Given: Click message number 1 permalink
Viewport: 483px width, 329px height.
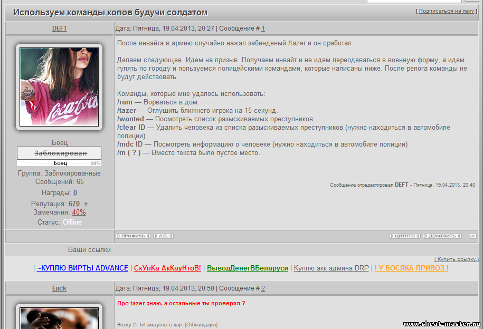Looking at the screenshot, I should tap(263, 28).
